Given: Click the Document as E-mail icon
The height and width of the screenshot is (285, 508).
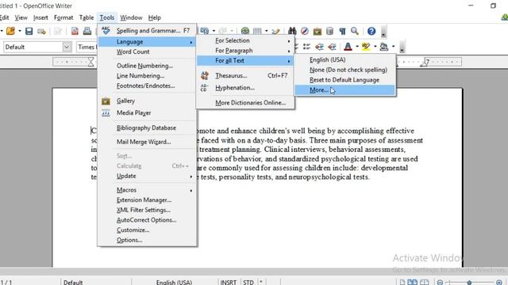Looking at the screenshot, I should [x=41, y=32].
